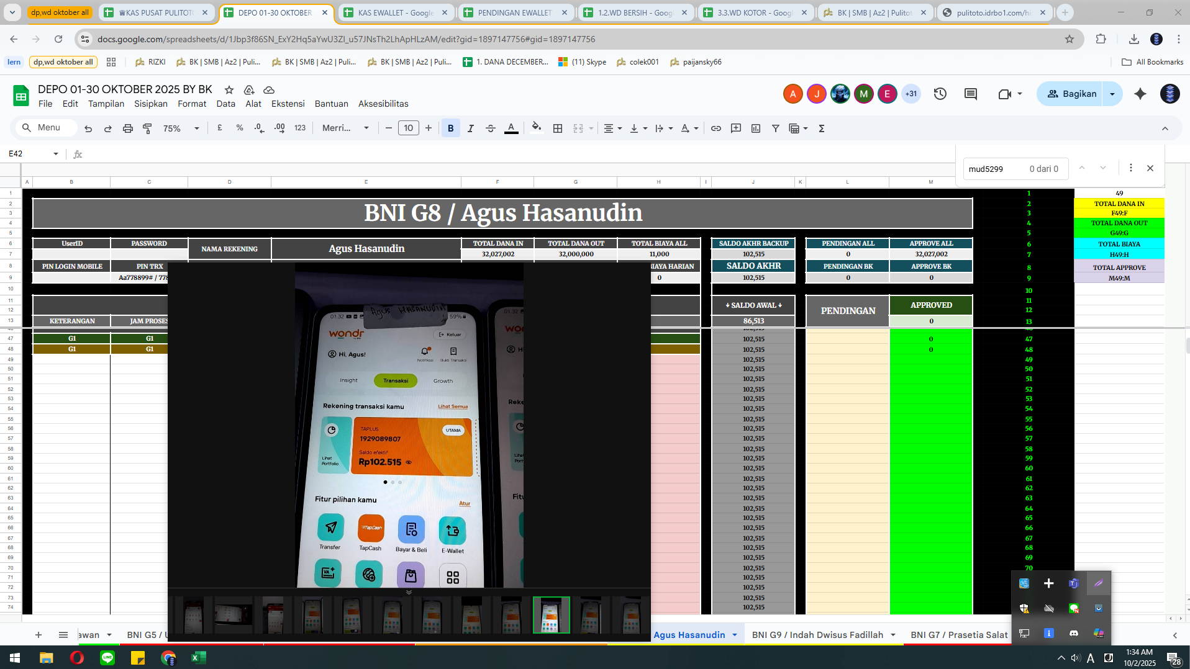Activate the paint format roller
This screenshot has height=669, width=1190.
[x=147, y=128]
